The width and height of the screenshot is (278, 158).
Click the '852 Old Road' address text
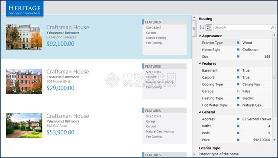click(57, 126)
